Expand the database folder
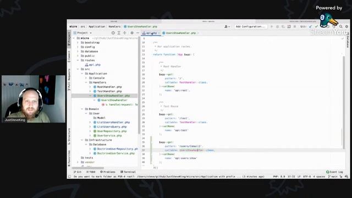The width and height of the screenshot is (352, 198). coord(78,51)
